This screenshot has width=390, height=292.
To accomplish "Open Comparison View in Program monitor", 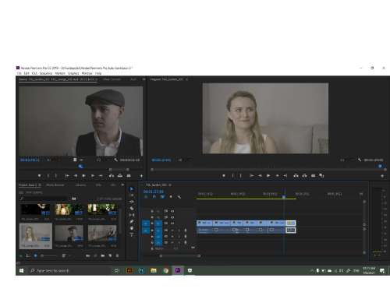I will click(x=321, y=176).
